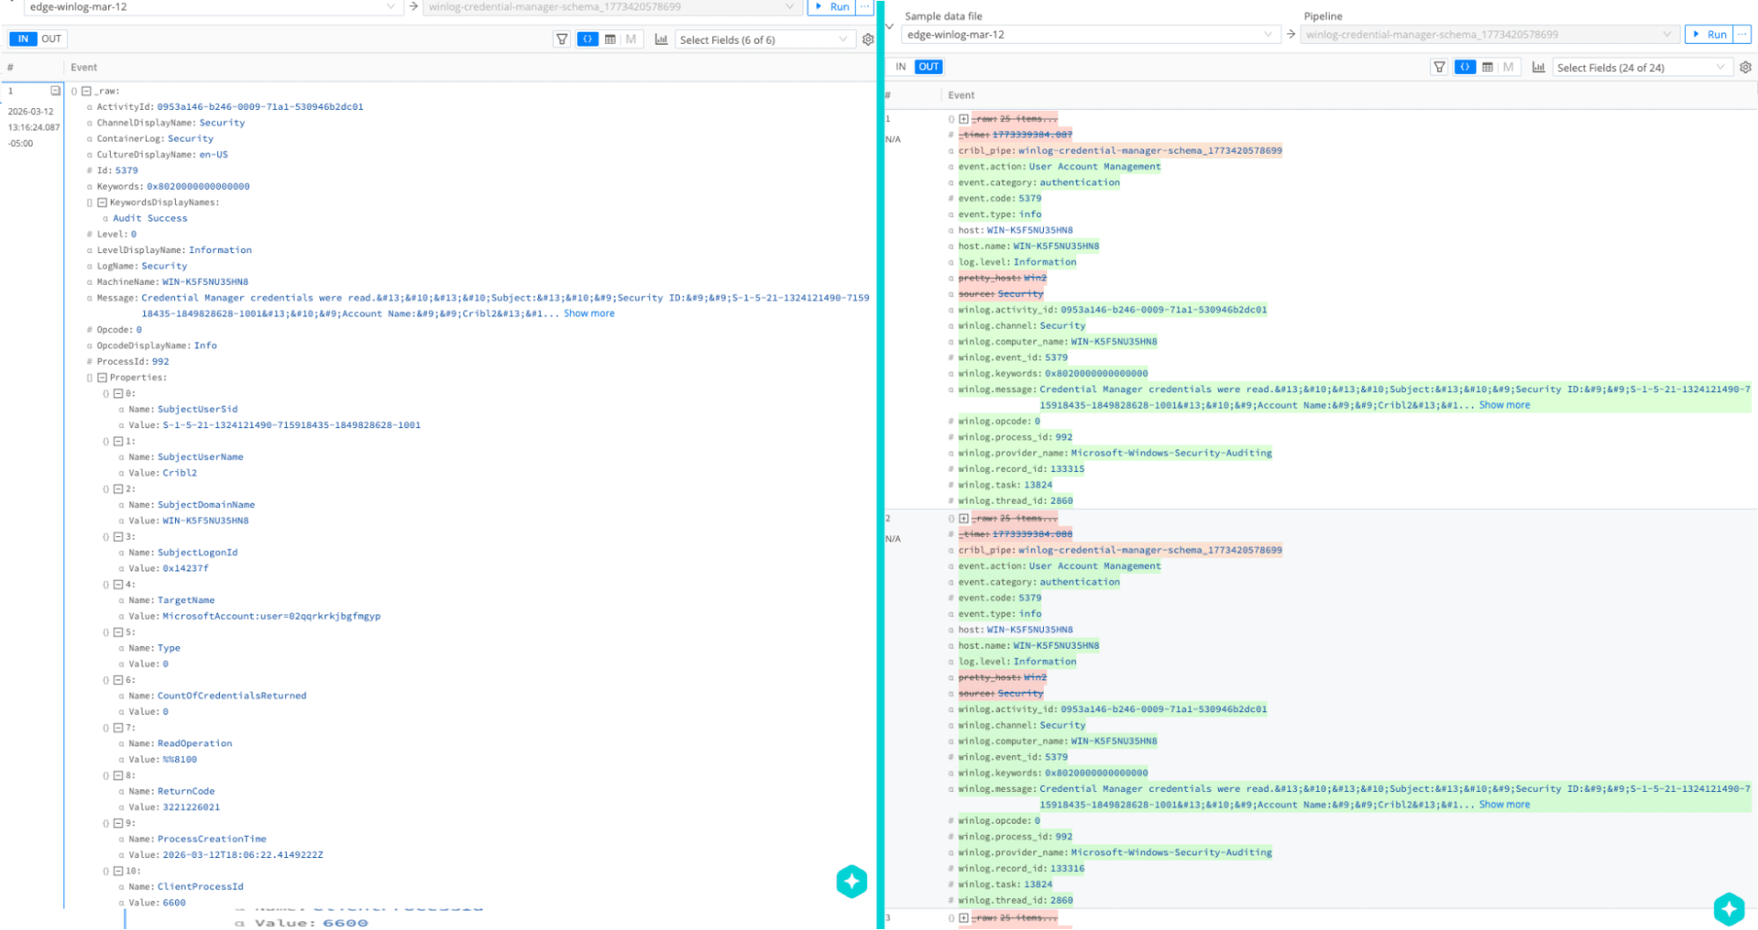Switch left panel to OUT view
Image resolution: width=1758 pixels, height=930 pixels.
[51, 38]
